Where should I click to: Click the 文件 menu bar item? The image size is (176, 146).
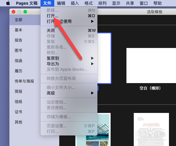47,3
